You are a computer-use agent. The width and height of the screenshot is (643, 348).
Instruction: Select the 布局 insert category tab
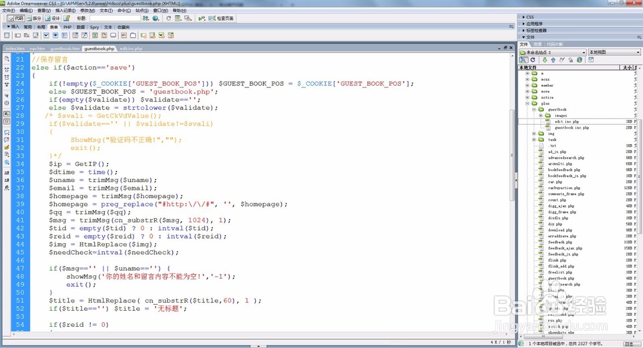[41, 27]
